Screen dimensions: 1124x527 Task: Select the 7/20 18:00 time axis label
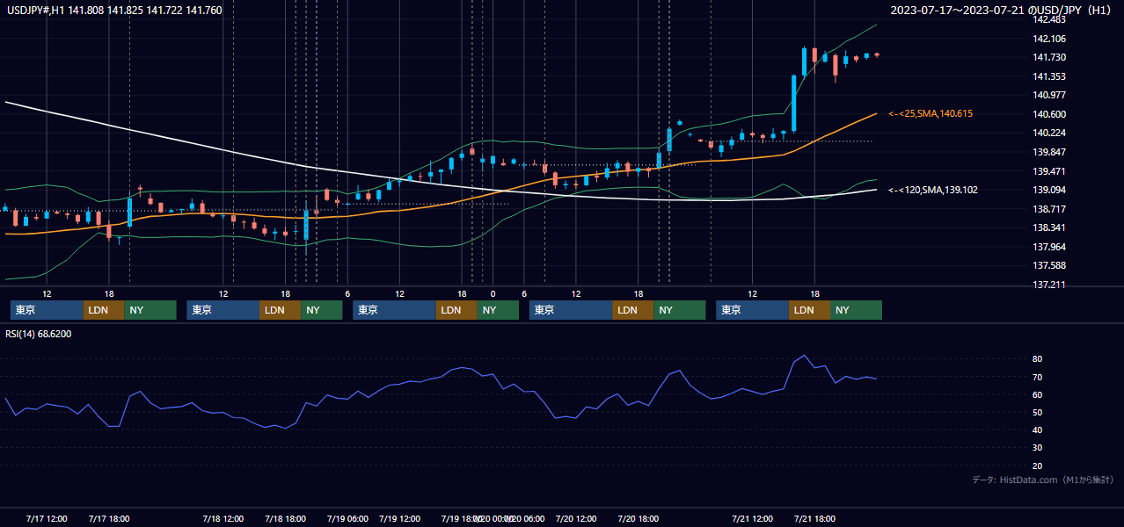(639, 519)
